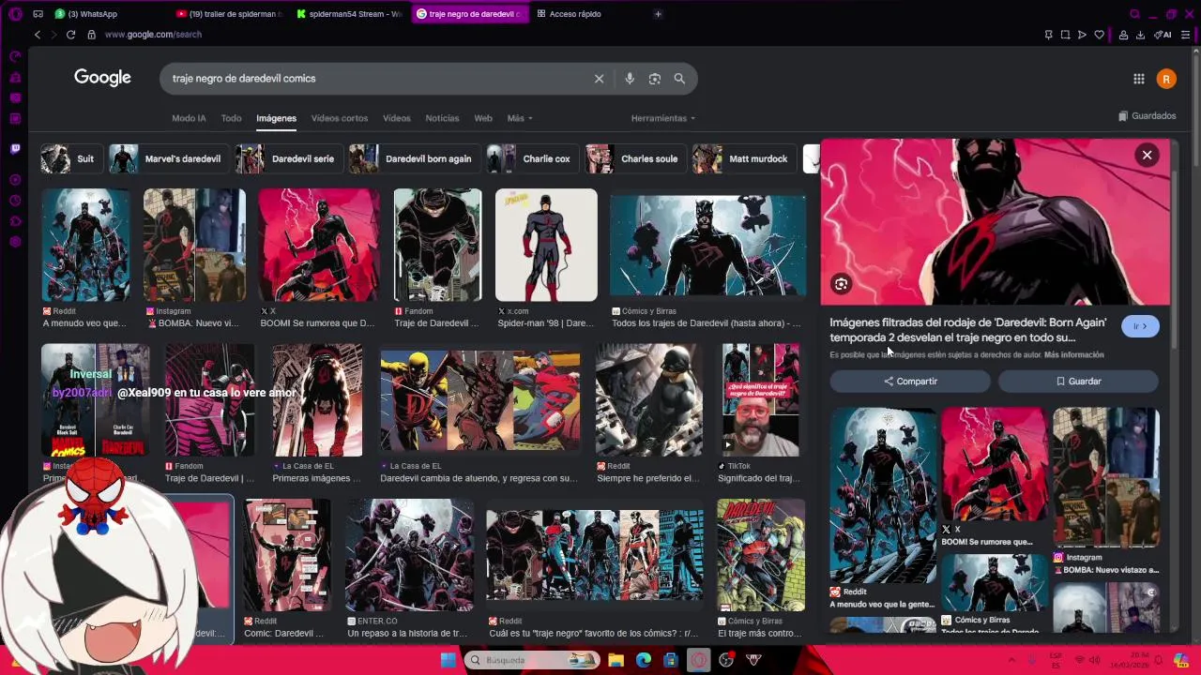Click the Compartir share button
The height and width of the screenshot is (675, 1201).
[910, 382]
